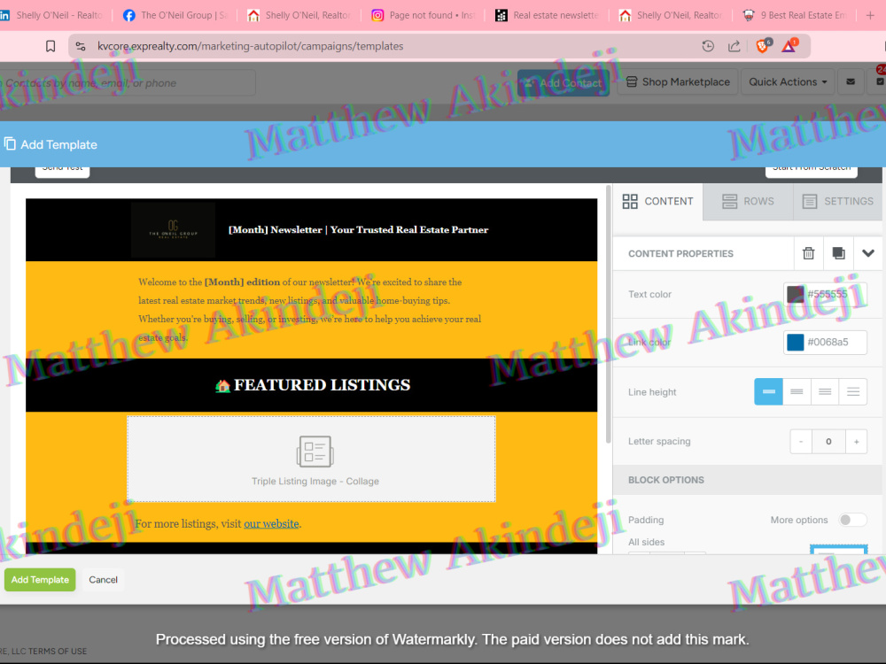
Task: Click the green Add Template button
Action: (40, 580)
